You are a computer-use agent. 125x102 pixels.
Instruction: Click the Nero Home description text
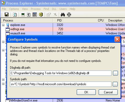(x=113, y=100)
